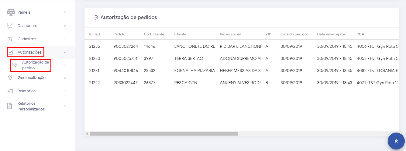The image size is (406, 151).
Task: Open the Dashboard menu item
Action: 27,26
